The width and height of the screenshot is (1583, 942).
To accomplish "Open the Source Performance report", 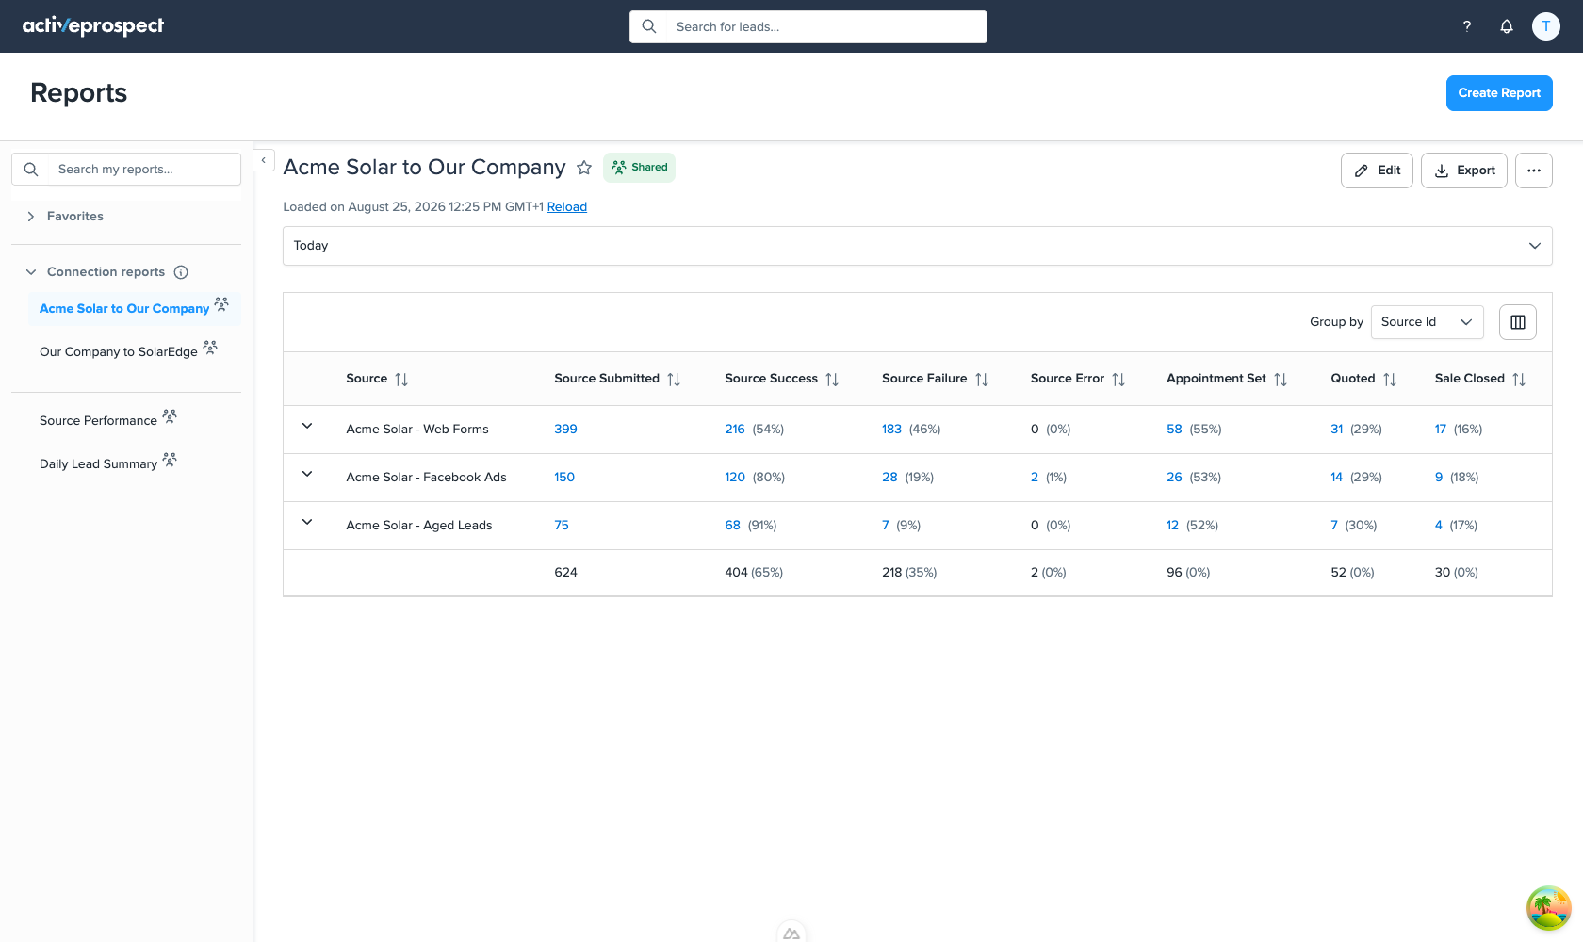I will [98, 421].
